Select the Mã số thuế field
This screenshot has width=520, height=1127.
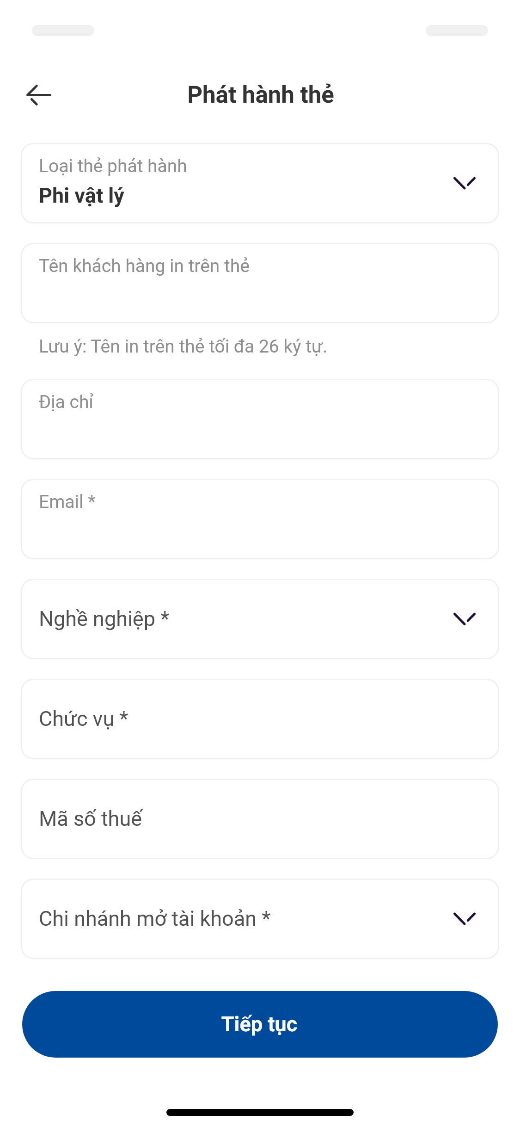coord(259,819)
